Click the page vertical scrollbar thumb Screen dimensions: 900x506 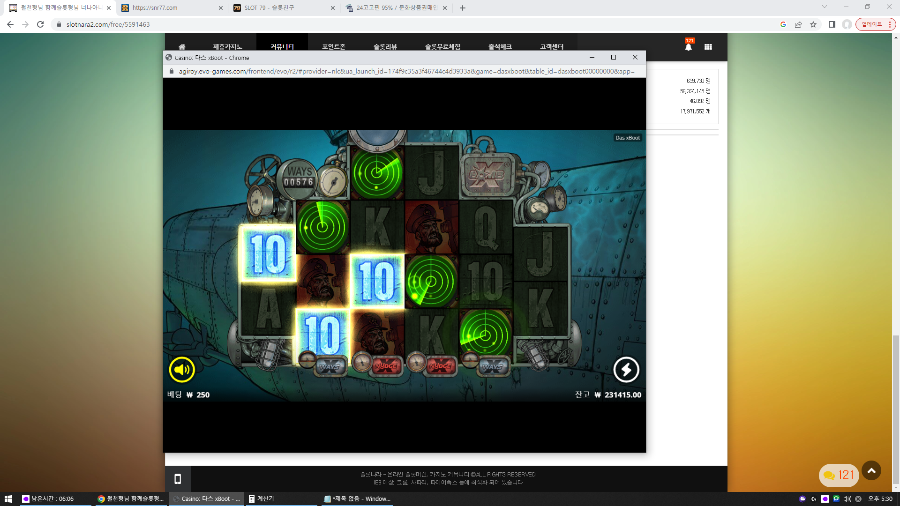click(x=896, y=409)
